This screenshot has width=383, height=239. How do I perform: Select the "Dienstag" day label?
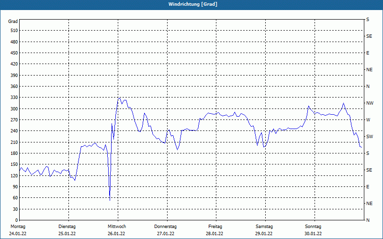(67, 227)
